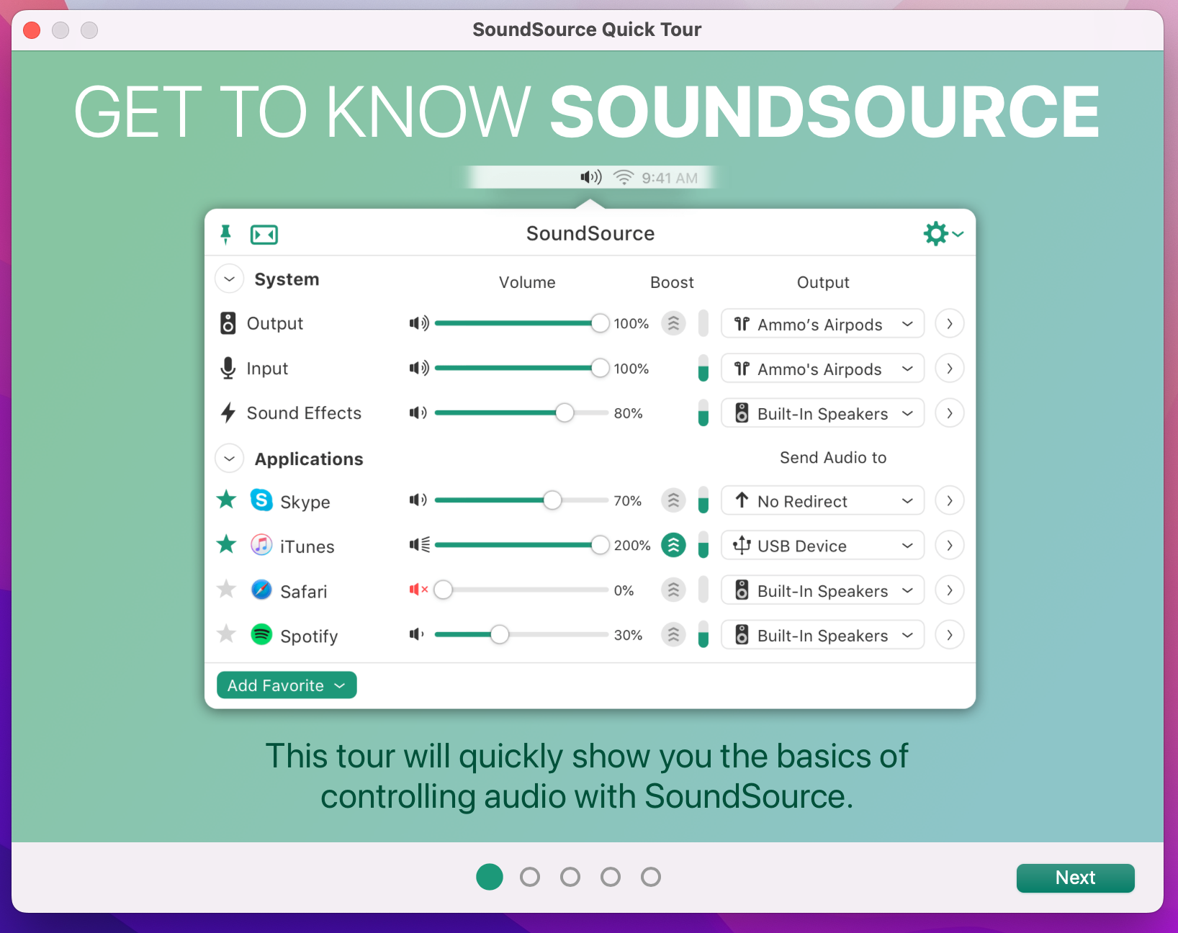The image size is (1178, 933).
Task: Open Input device dropdown Ammo's Airpods
Action: [822, 368]
